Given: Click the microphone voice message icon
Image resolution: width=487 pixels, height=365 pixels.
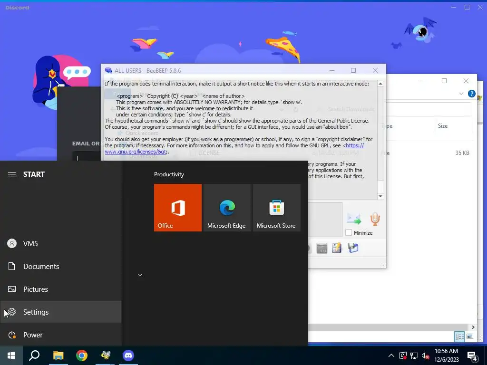Looking at the screenshot, I should point(375,219).
